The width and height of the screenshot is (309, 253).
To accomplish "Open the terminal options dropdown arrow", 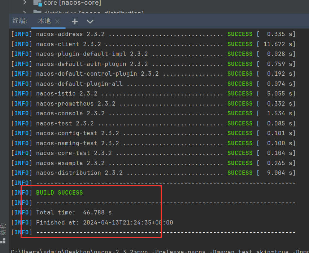I will pyautogui.click(x=90, y=22).
